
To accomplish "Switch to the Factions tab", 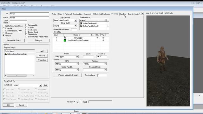I will tap(68, 14).
